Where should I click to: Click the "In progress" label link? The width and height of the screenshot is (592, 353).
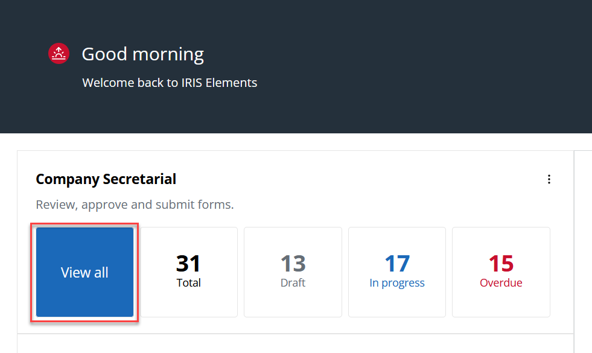pos(397,282)
